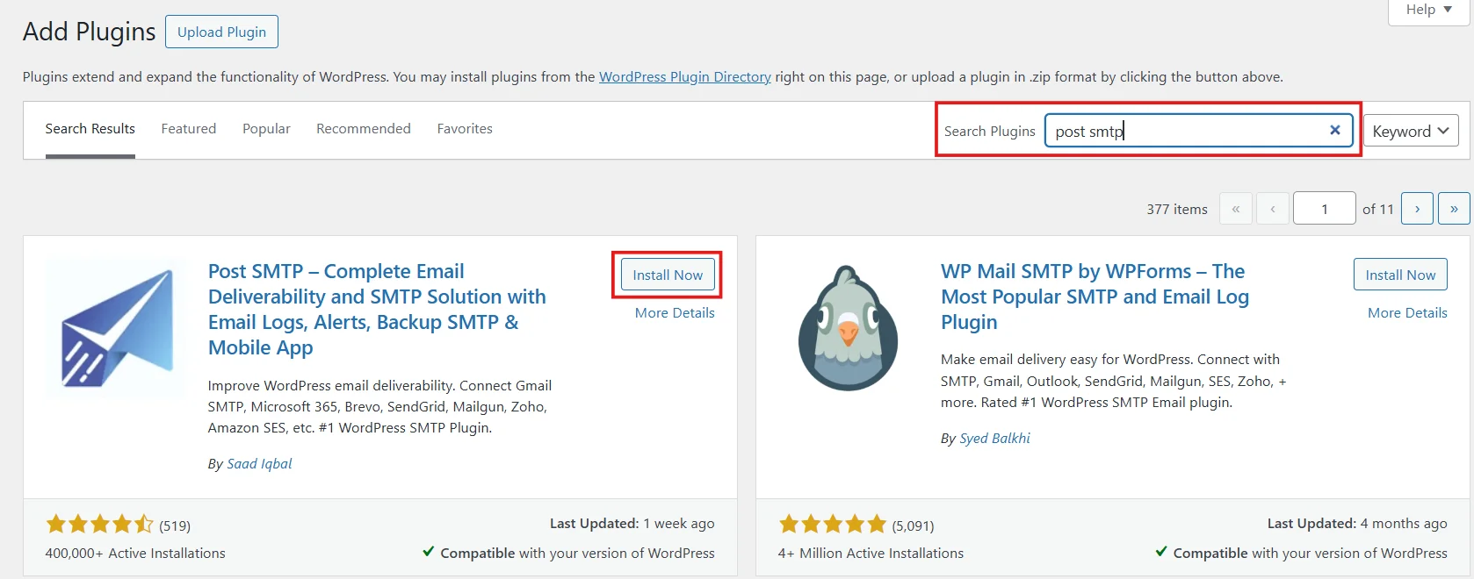Switch to the Recommended tab
Viewport: 1474px width, 579px height.
[363, 128]
